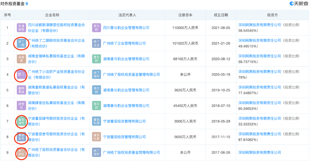The width and height of the screenshot is (310, 165).
Task: Click the 金箍棒 logo badge in row 3
Action: point(21,59)
